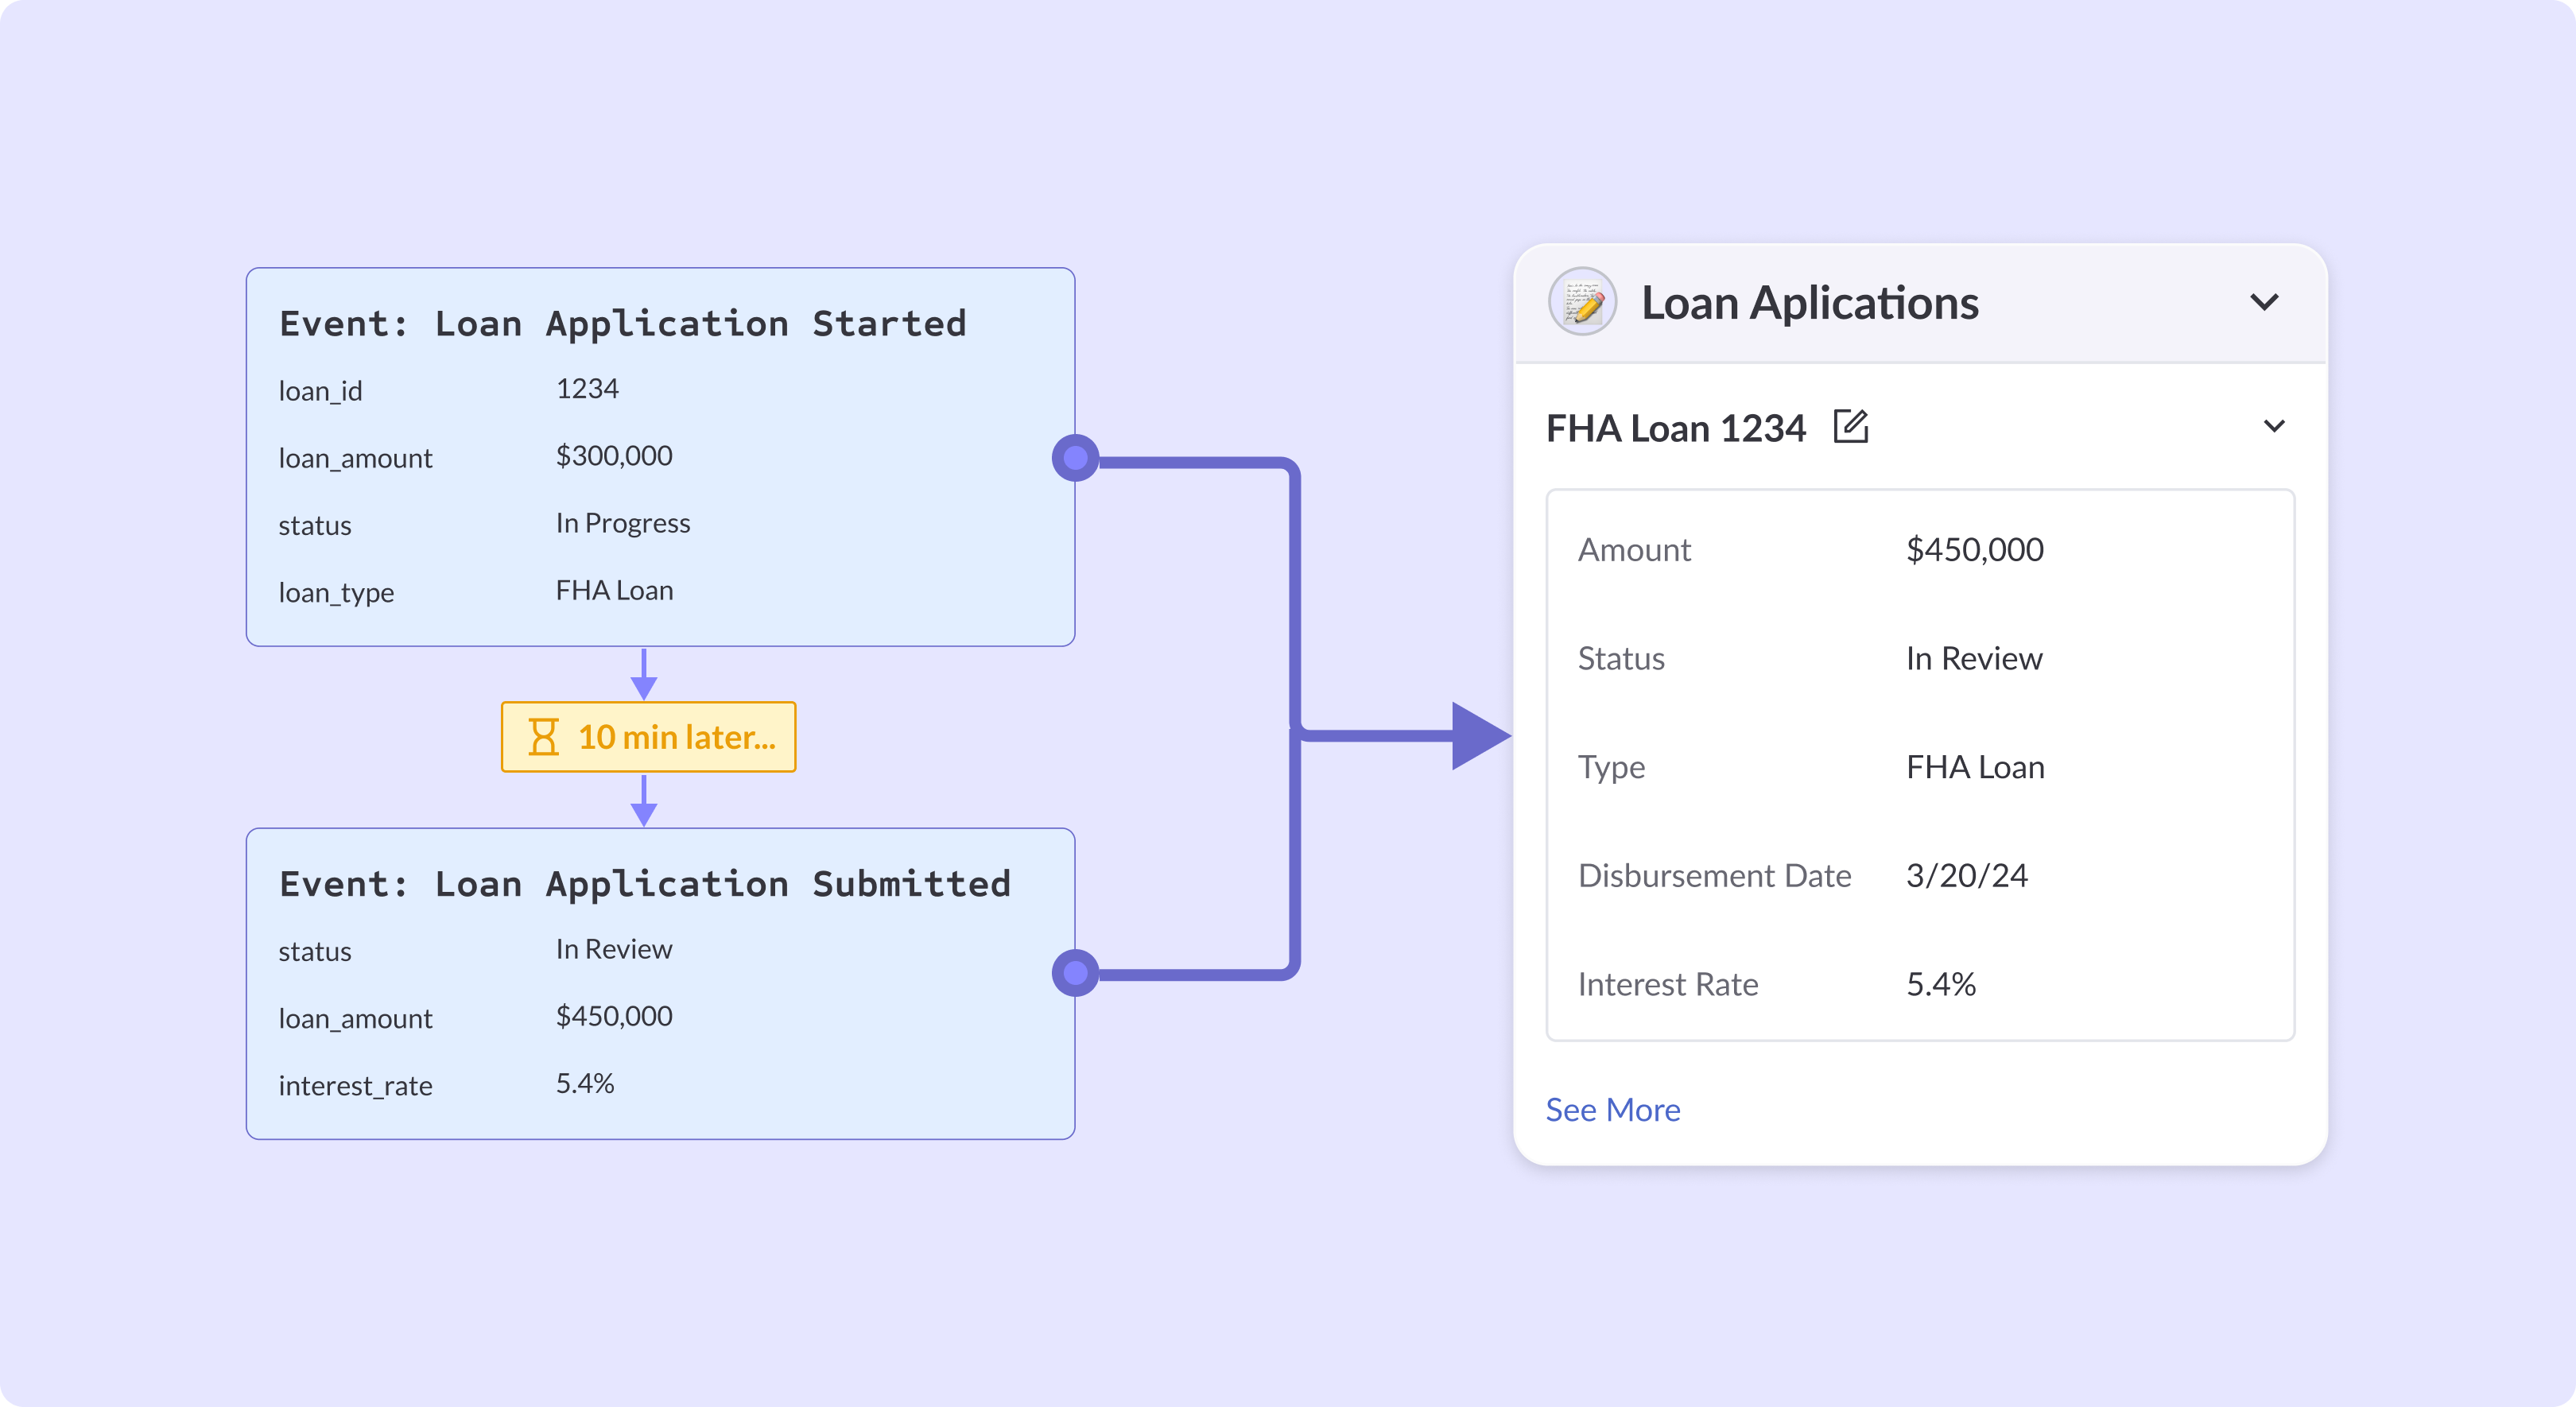Collapse the FHA Loan 1234 section chevron
The width and height of the screenshot is (2576, 1407).
pos(2274,427)
